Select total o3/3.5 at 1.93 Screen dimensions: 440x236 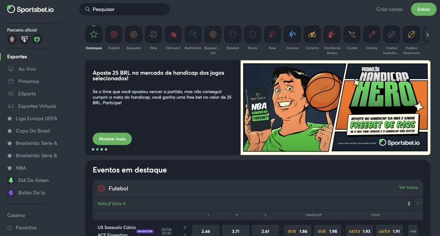coord(360,231)
